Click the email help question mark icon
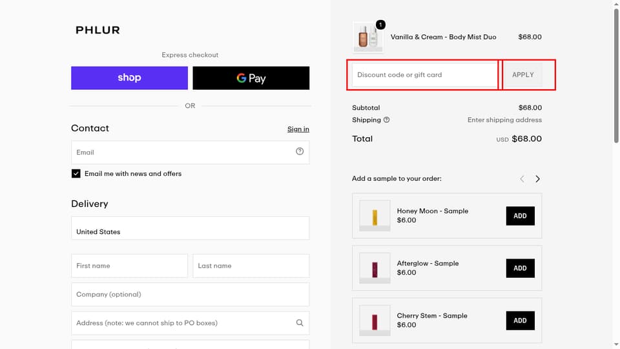This screenshot has width=620, height=349. pyautogui.click(x=300, y=151)
